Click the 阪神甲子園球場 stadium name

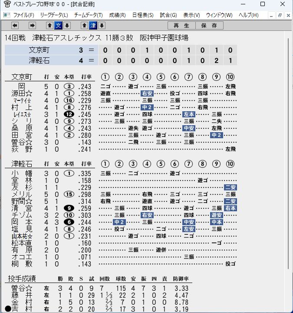[x=164, y=37]
